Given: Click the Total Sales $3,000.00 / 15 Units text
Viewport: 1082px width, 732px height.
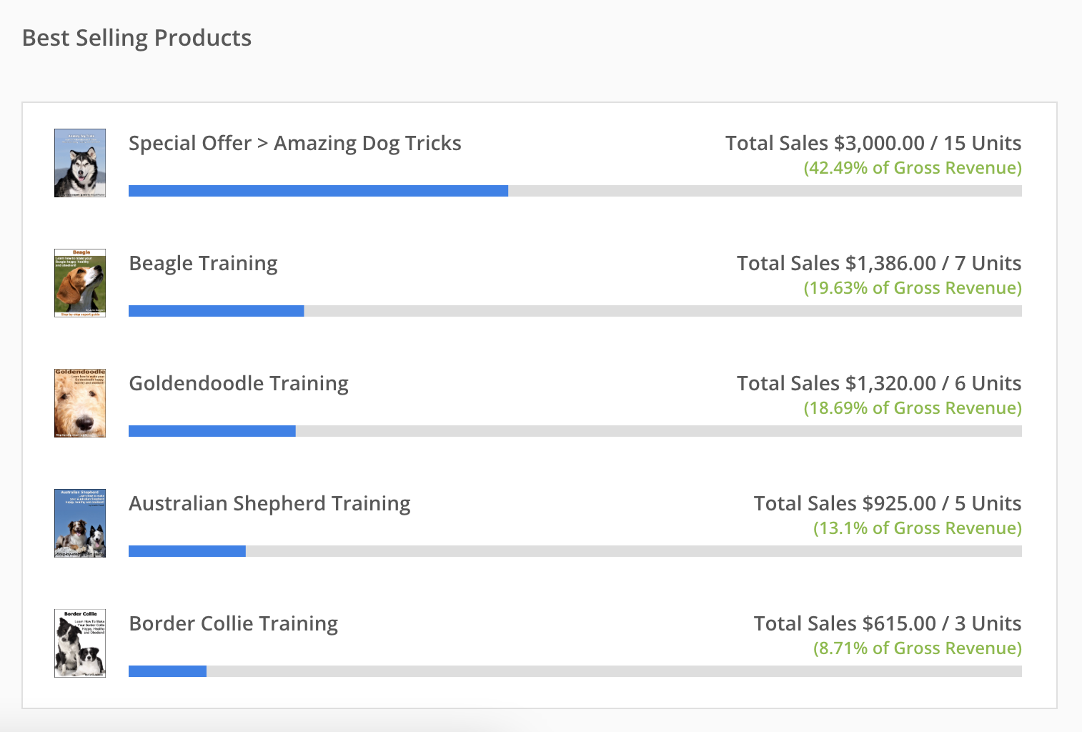Looking at the screenshot, I should [x=873, y=144].
